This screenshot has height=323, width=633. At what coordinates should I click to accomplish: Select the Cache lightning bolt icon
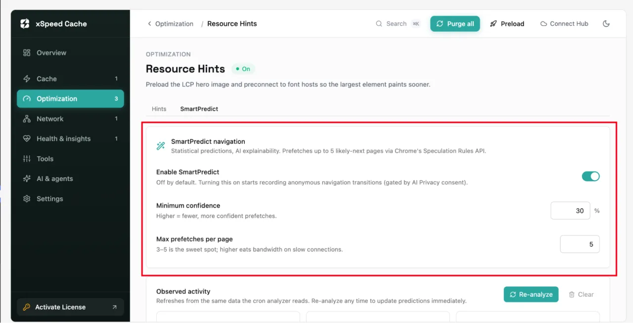(27, 79)
